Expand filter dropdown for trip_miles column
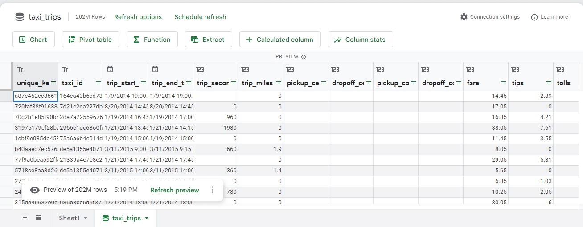The width and height of the screenshot is (583, 227). coord(278,83)
